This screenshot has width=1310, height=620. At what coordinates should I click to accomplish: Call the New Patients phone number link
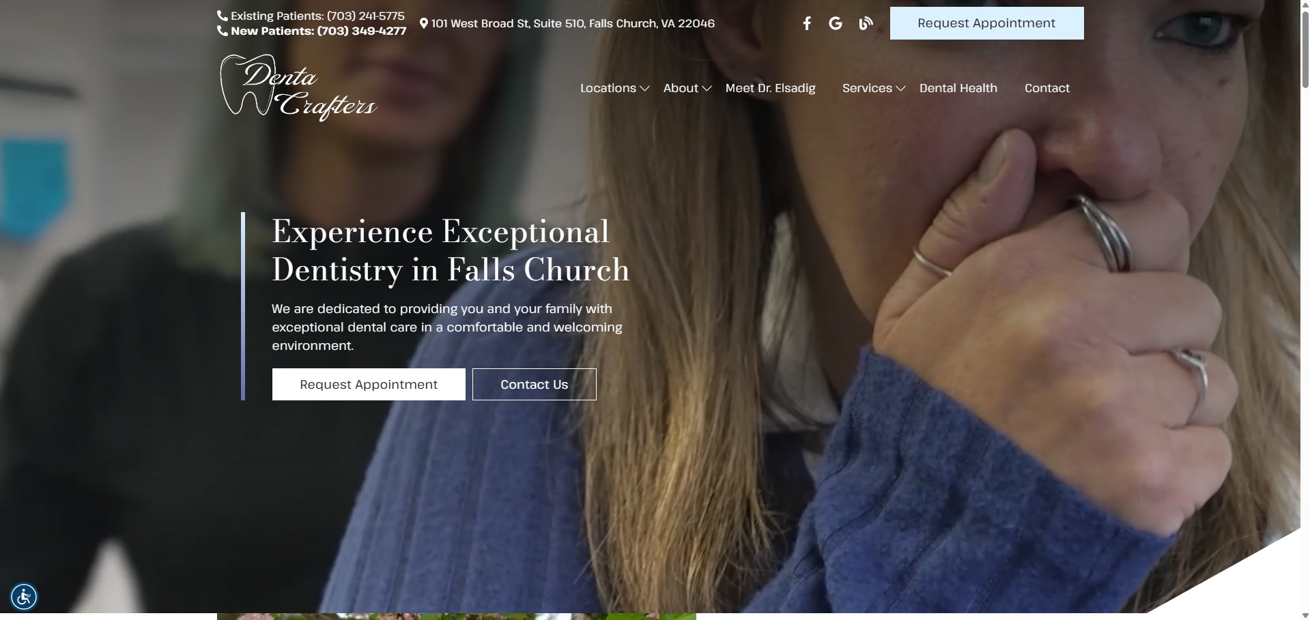coord(361,31)
